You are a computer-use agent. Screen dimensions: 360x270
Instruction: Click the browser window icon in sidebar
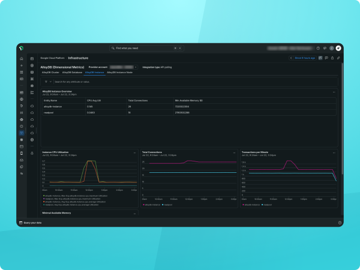click(22, 146)
